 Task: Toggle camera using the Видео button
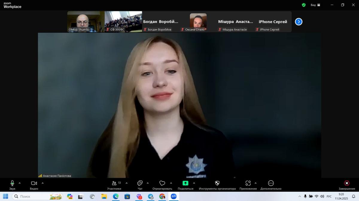[x=34, y=183]
